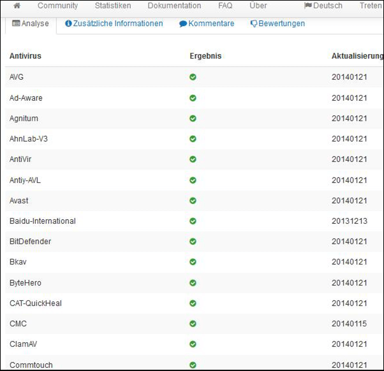This screenshot has width=384, height=371.
Task: Open the Über page
Action: point(258,5)
